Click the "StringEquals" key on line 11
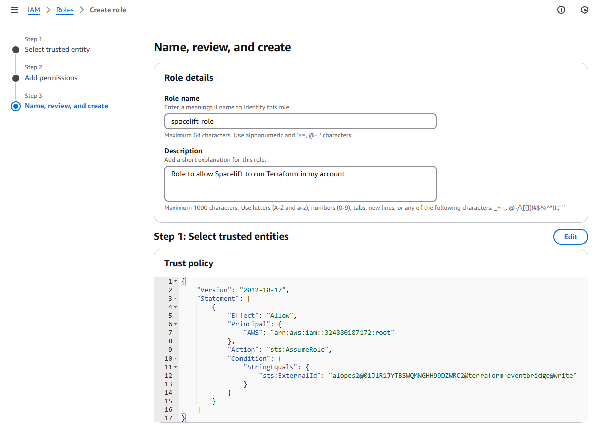The image size is (600, 425). tap(271, 367)
